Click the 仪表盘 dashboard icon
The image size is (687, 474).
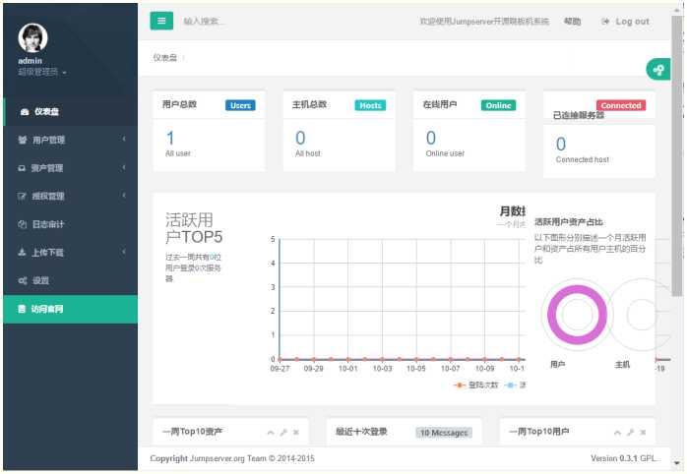point(25,112)
